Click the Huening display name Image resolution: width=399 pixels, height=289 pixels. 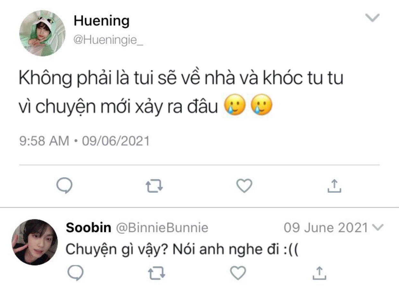[x=102, y=21]
